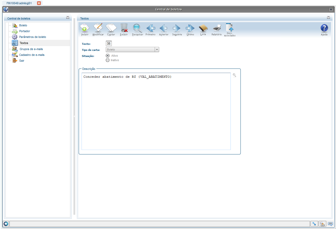Select the Ativo radio button
Screen dimensions: 336x229
[x=107, y=56]
